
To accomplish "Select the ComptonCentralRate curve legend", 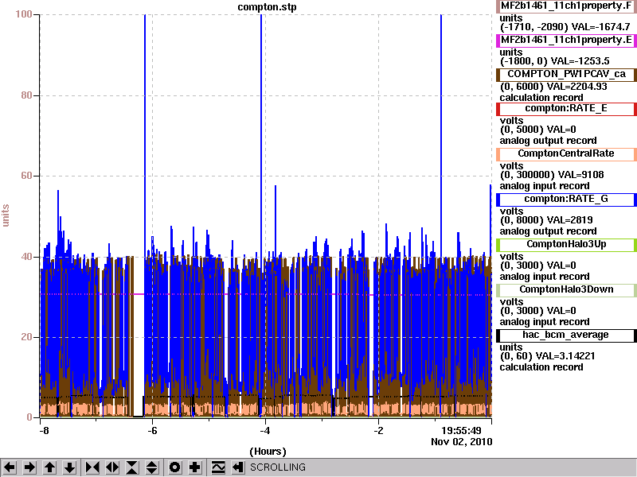I will pyautogui.click(x=566, y=153).
